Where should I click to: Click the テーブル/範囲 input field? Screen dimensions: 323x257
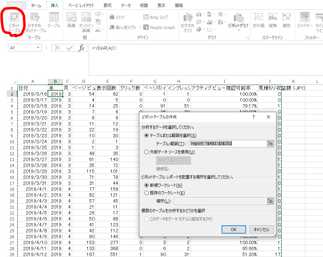coord(228,144)
